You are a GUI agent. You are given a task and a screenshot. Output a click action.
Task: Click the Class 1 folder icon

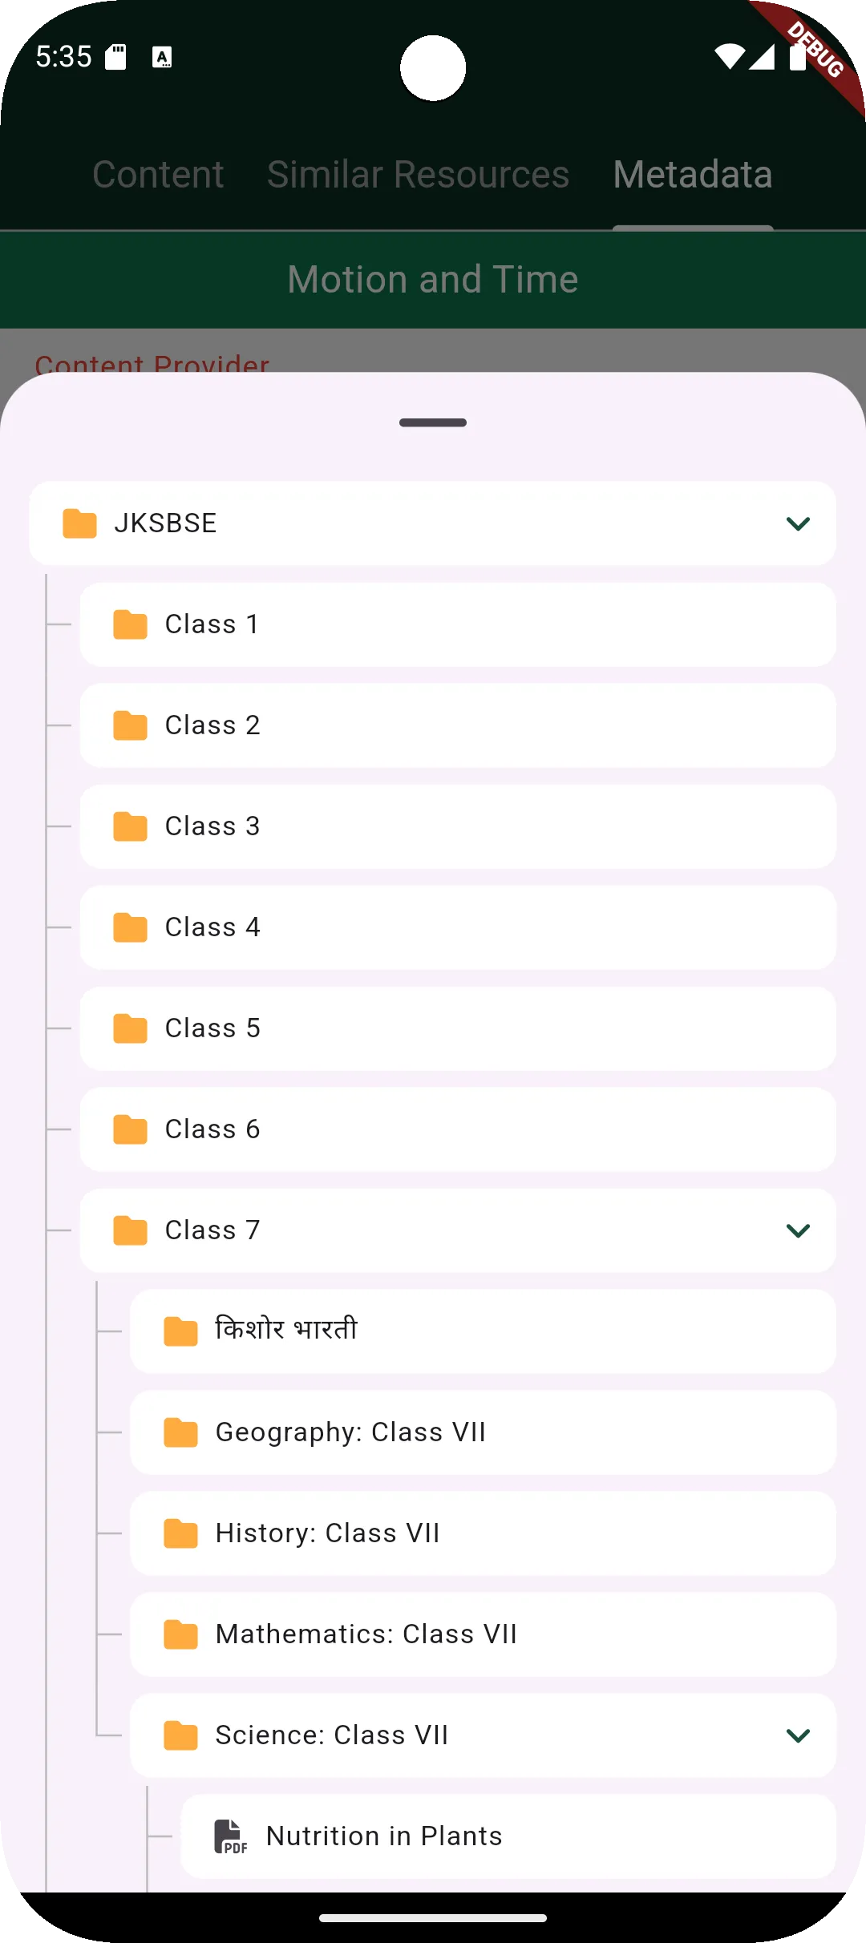[130, 624]
